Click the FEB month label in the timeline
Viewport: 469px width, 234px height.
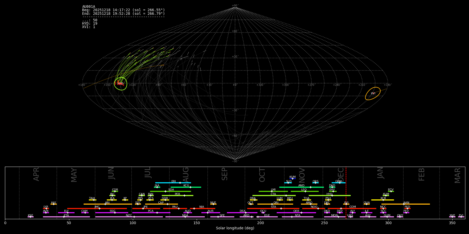422,174
